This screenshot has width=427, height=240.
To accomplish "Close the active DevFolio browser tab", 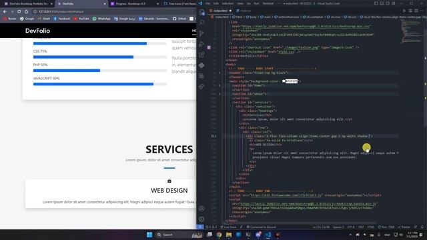I will (x=105, y=4).
